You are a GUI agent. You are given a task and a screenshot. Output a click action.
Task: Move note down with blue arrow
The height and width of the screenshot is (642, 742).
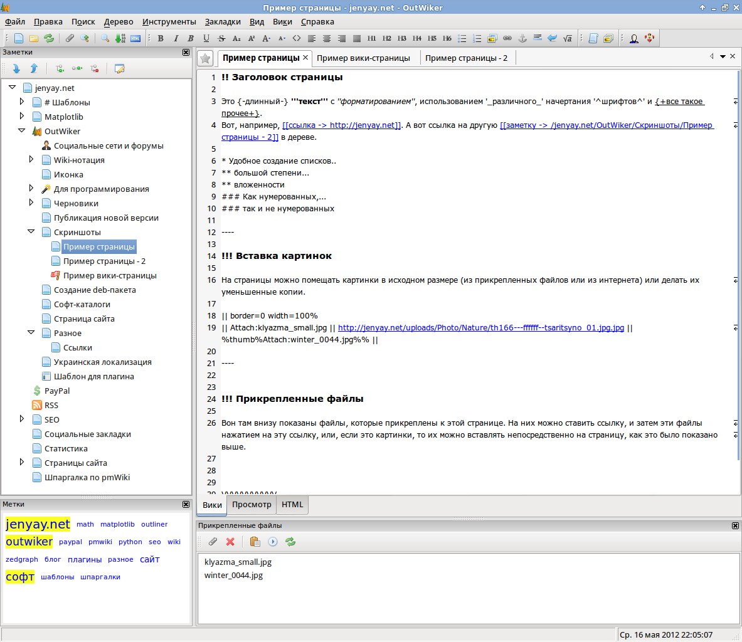[x=16, y=68]
